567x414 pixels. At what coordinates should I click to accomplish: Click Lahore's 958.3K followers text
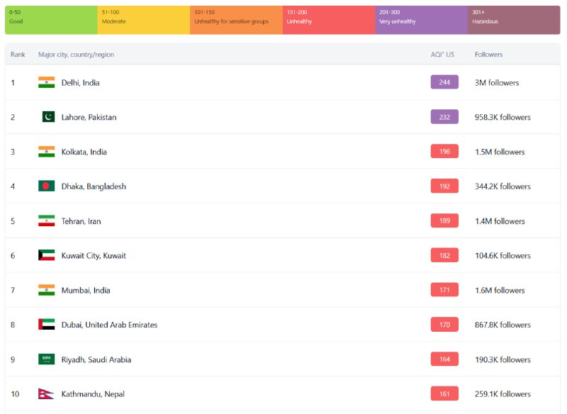(503, 117)
